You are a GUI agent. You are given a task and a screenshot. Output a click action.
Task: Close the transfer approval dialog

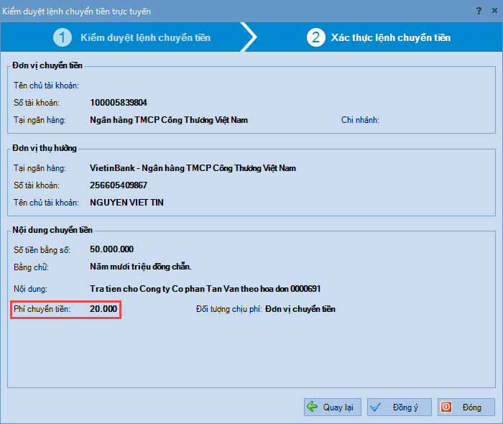[494, 11]
